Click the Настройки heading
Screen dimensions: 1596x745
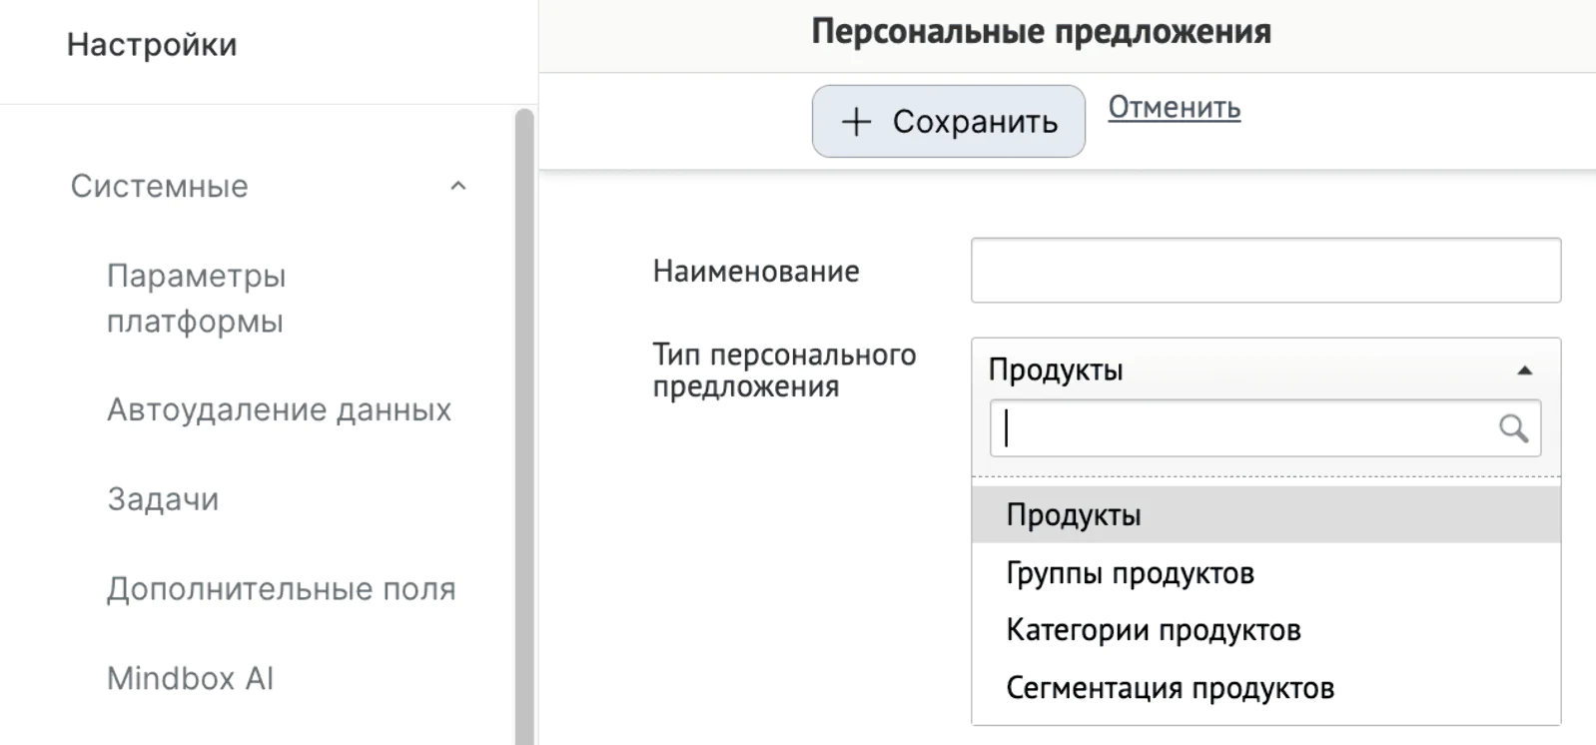click(x=152, y=45)
